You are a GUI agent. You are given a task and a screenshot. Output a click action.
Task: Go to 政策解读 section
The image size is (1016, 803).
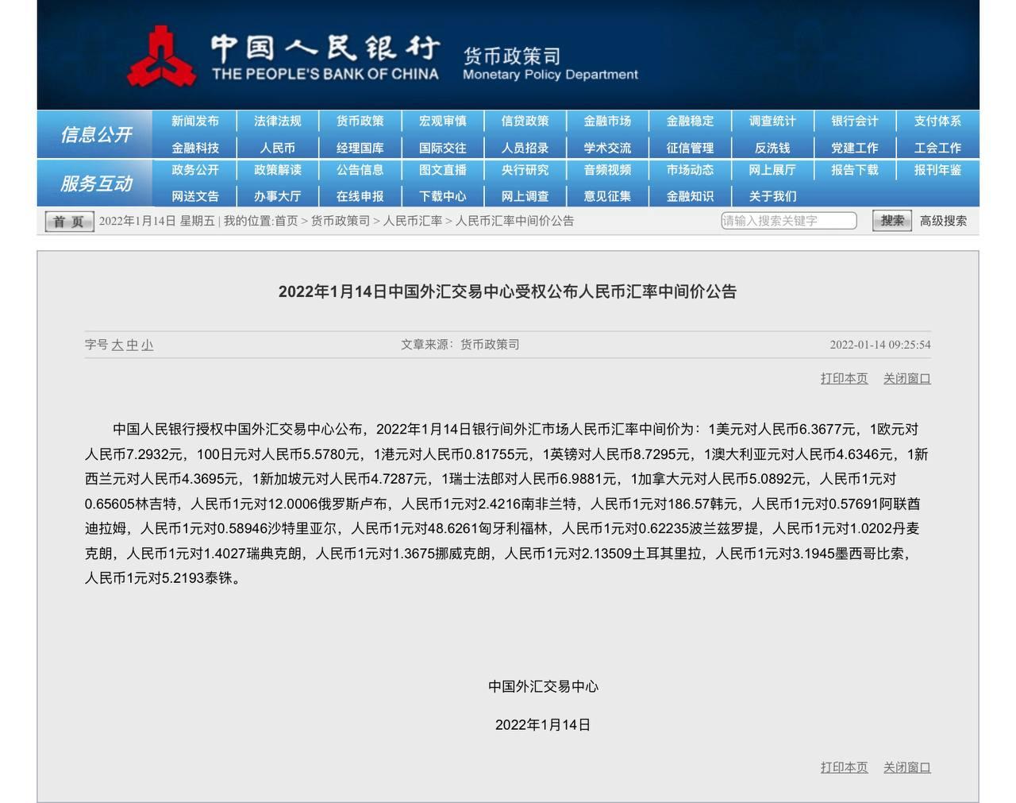tap(278, 170)
